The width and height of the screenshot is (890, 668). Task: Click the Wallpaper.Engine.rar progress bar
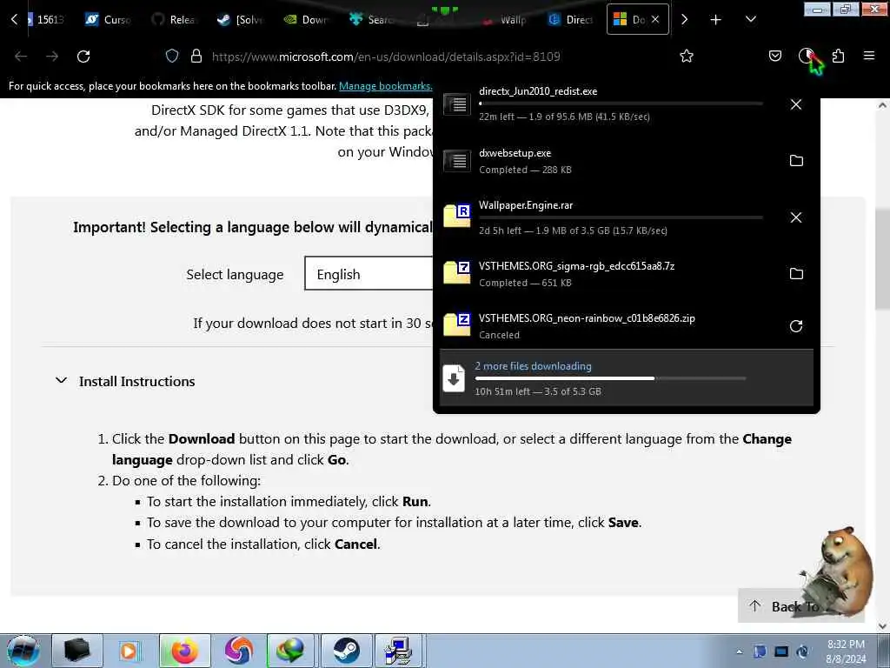pyautogui.click(x=621, y=217)
